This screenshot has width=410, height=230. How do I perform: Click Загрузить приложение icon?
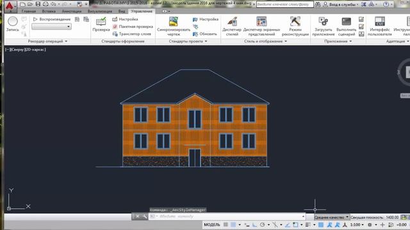(323, 22)
